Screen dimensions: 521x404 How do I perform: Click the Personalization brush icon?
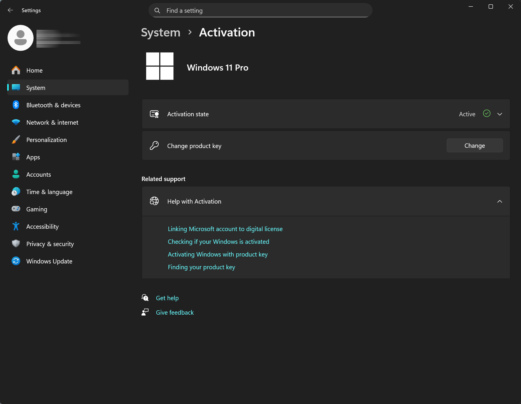click(x=16, y=140)
